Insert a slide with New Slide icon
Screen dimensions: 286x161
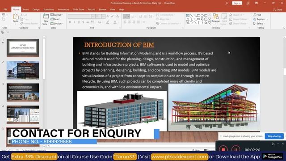tap(46, 17)
